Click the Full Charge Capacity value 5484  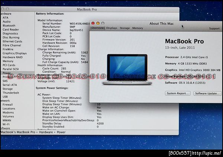coord(84,62)
